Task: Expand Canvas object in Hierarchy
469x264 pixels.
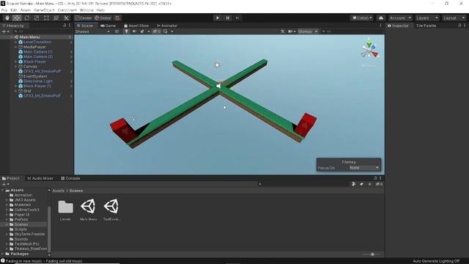Action: (x=16, y=67)
